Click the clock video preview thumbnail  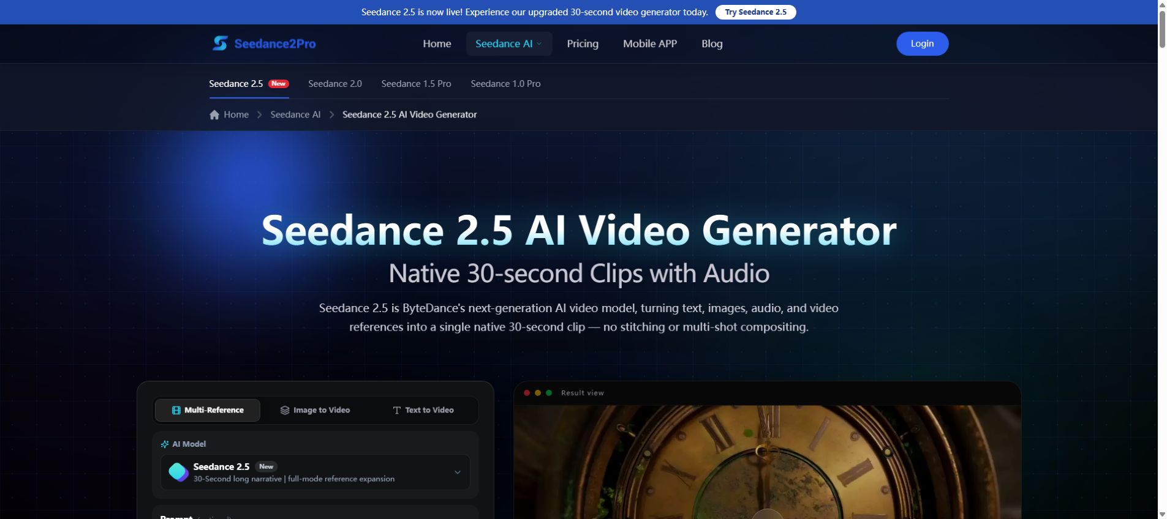[767, 462]
